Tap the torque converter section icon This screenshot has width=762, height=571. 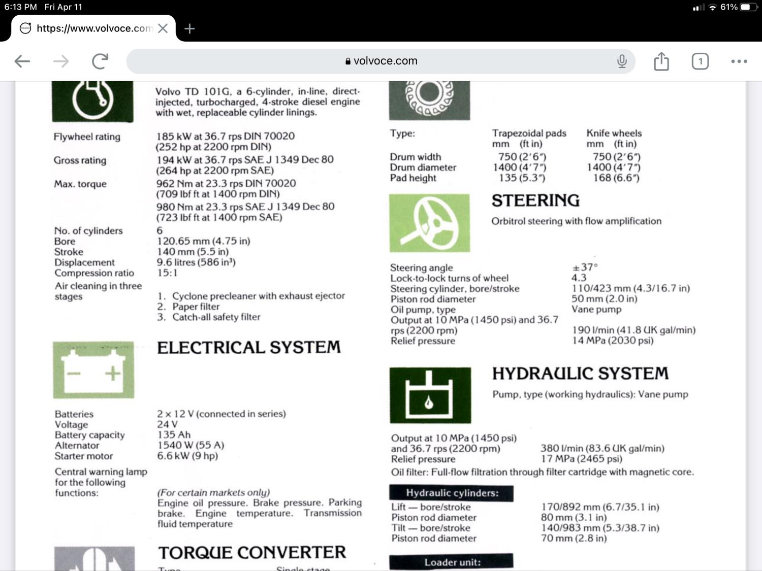tap(94, 558)
